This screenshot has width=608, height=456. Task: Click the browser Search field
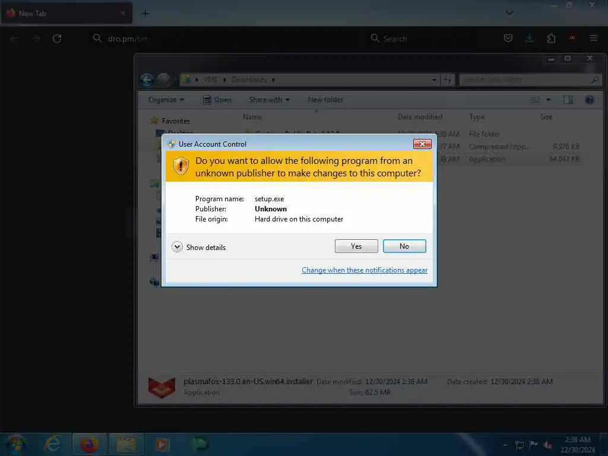[423, 39]
